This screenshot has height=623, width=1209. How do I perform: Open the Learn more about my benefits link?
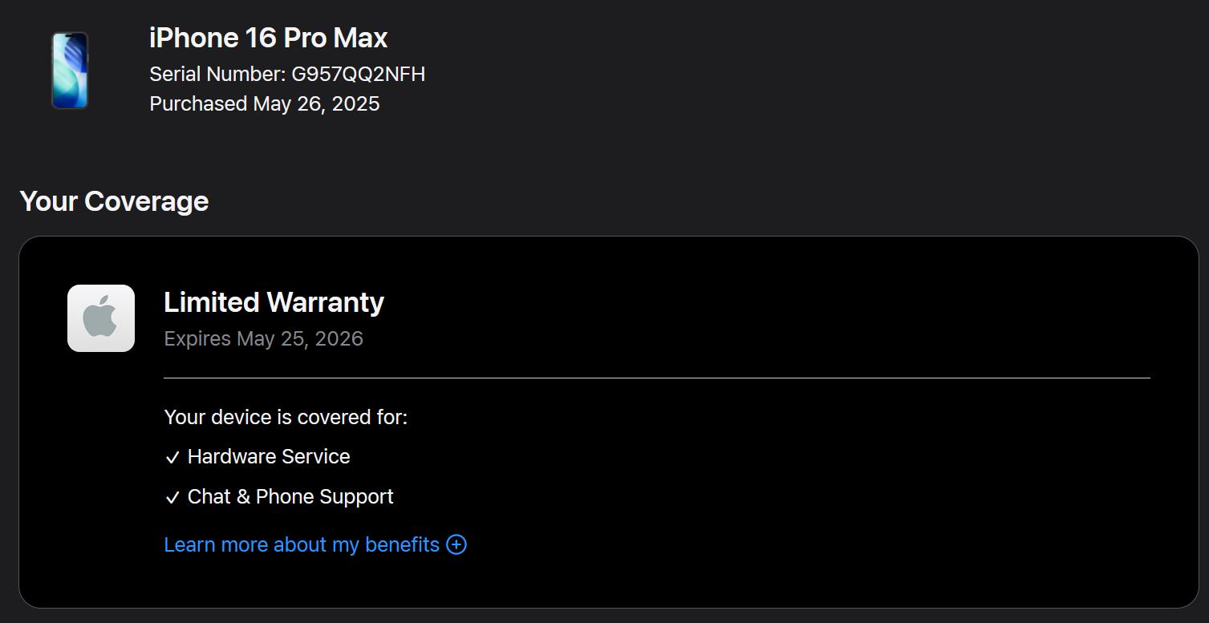pos(302,545)
